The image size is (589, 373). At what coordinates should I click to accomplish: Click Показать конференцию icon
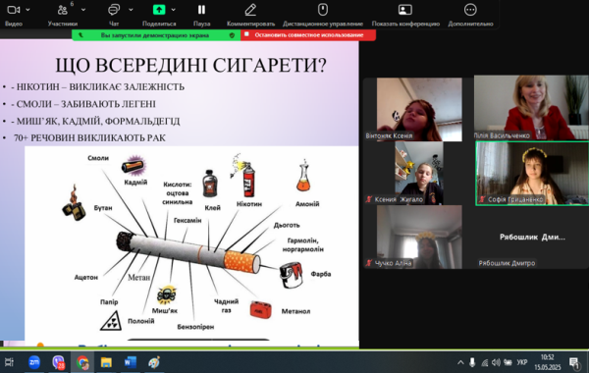pyautogui.click(x=405, y=10)
